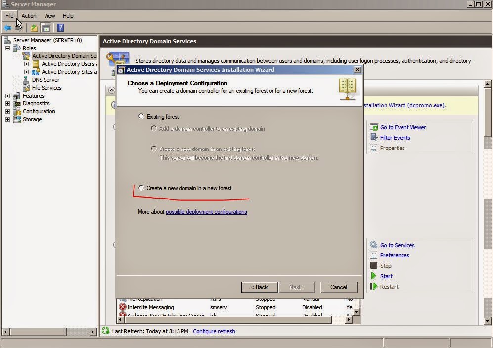This screenshot has height=348, width=493.
Task: Open the View menu
Action: coord(49,16)
